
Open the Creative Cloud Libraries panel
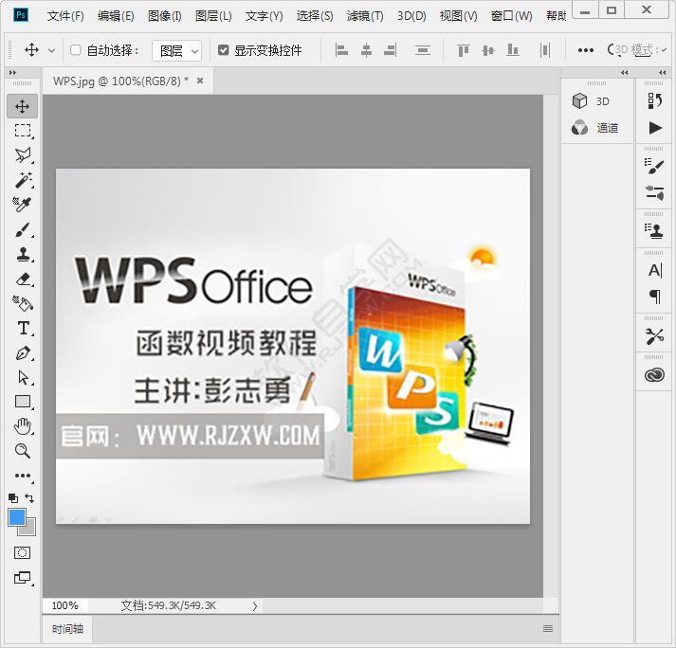click(654, 375)
